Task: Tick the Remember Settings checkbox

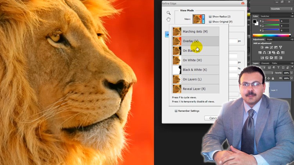Action: click(176, 111)
